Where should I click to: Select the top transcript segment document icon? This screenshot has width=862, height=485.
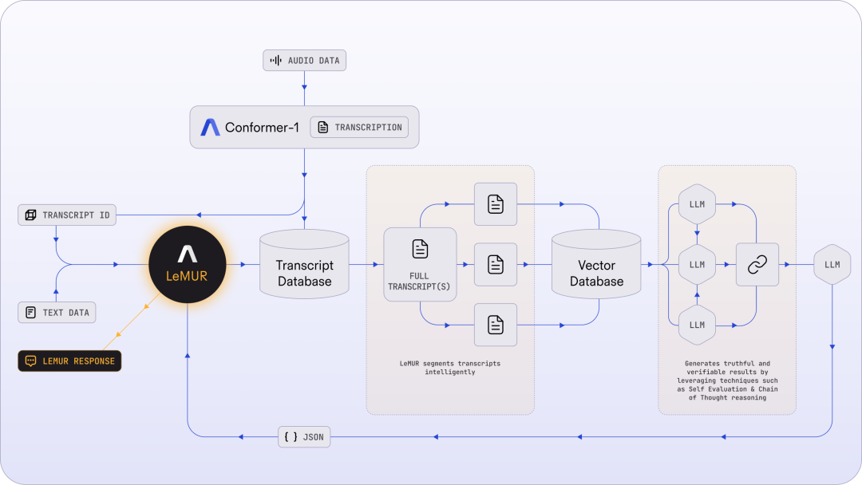(496, 204)
